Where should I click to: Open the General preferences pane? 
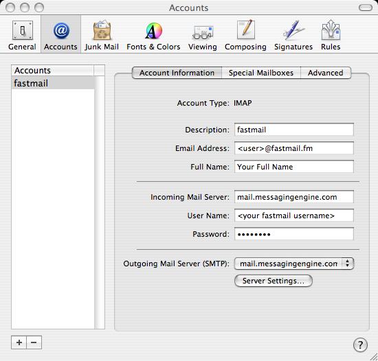coord(22,35)
